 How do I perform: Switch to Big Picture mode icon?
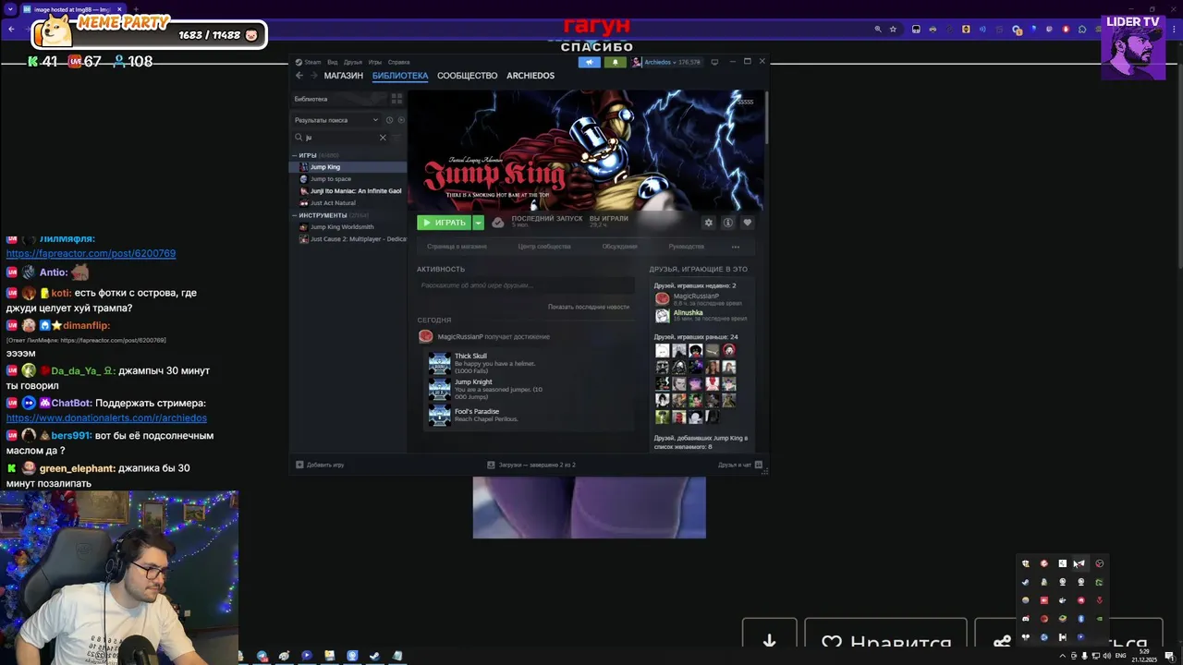(x=714, y=62)
